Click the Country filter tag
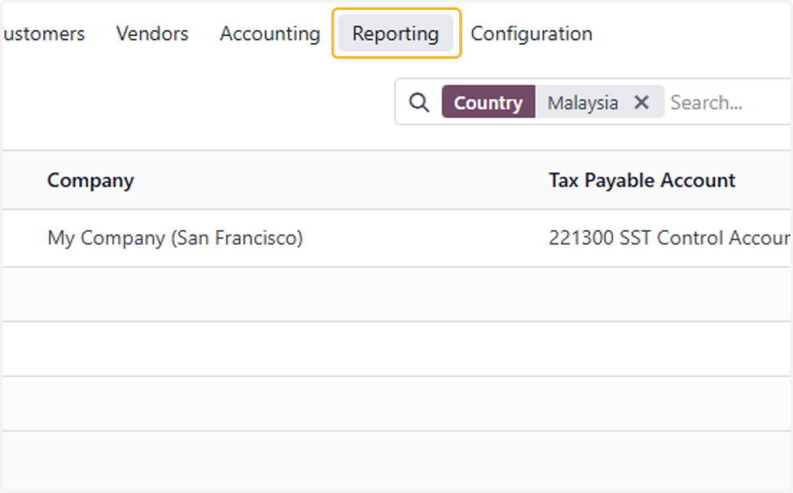Viewport: 793px width, 493px height. click(x=488, y=102)
